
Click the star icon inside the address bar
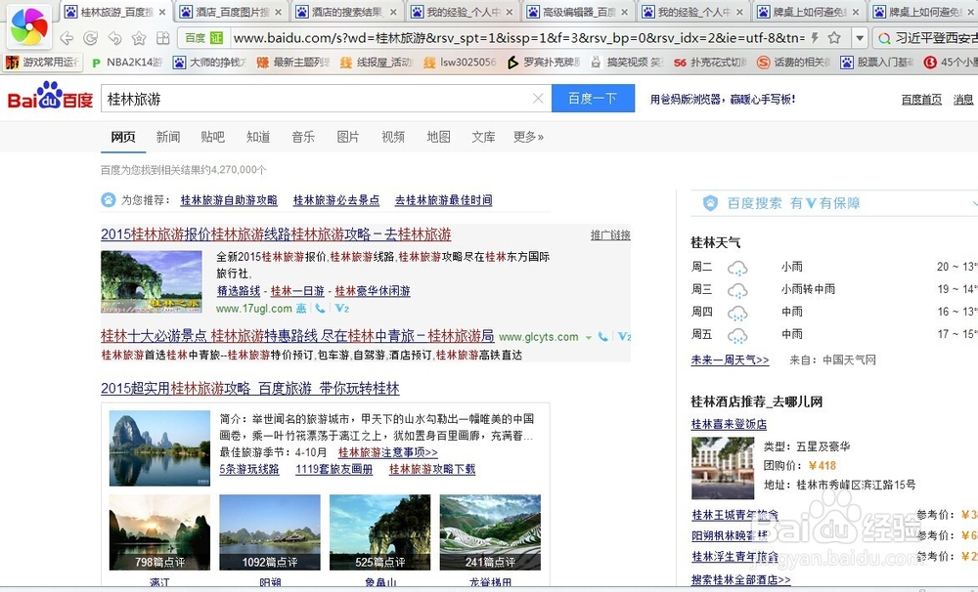click(834, 38)
